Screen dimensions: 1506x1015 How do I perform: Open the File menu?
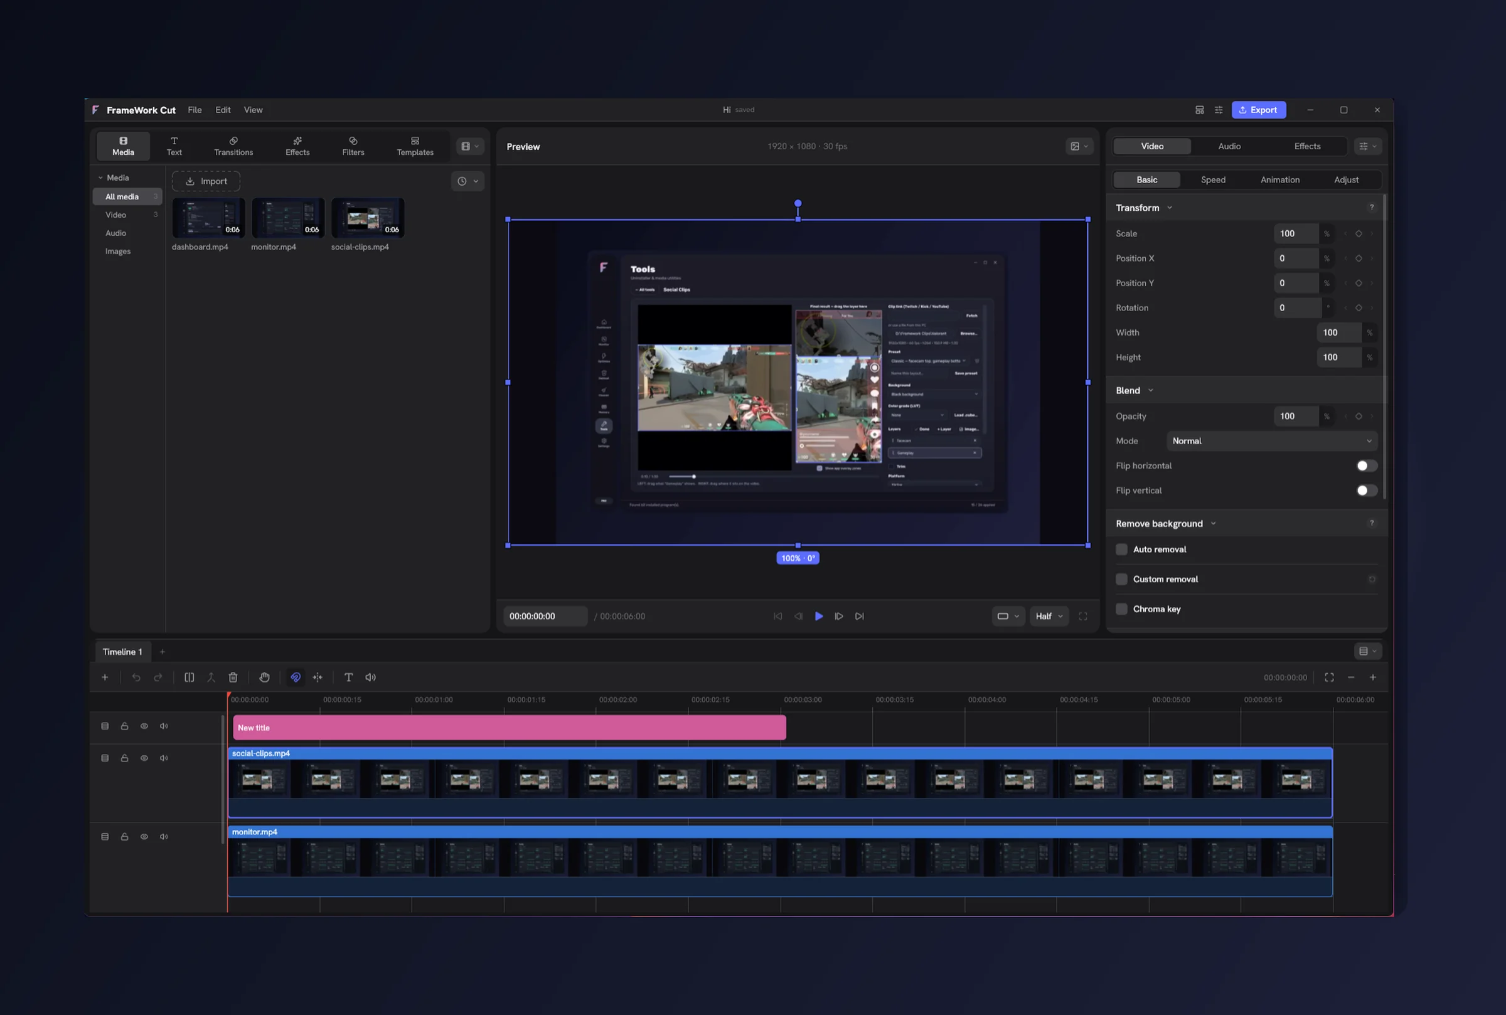pyautogui.click(x=195, y=110)
